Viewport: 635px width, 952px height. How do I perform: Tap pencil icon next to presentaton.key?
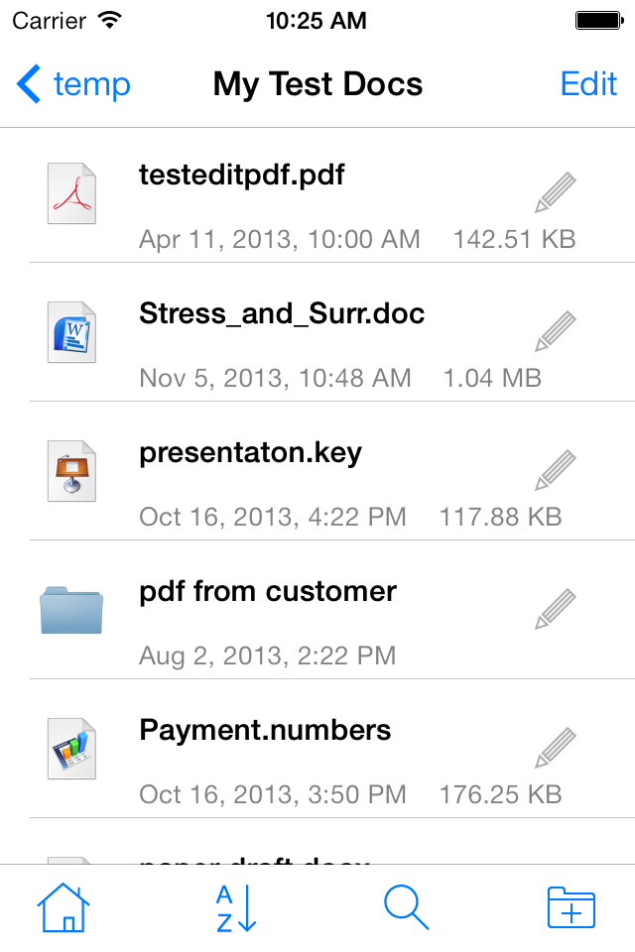tap(556, 470)
